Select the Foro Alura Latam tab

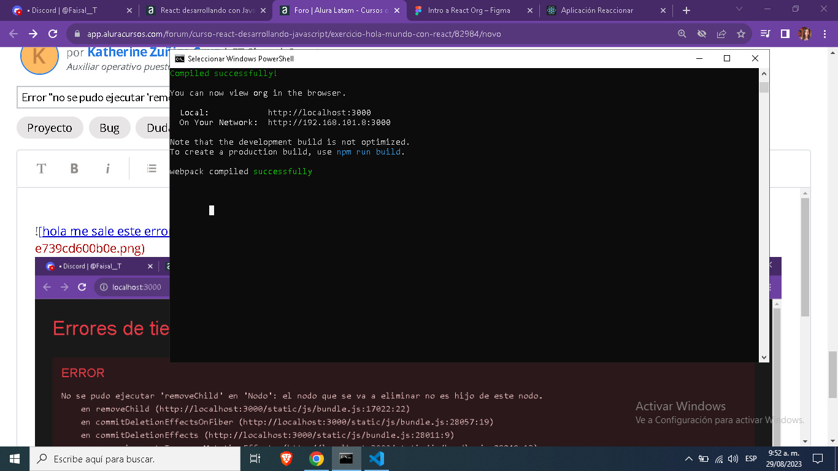coord(339,10)
